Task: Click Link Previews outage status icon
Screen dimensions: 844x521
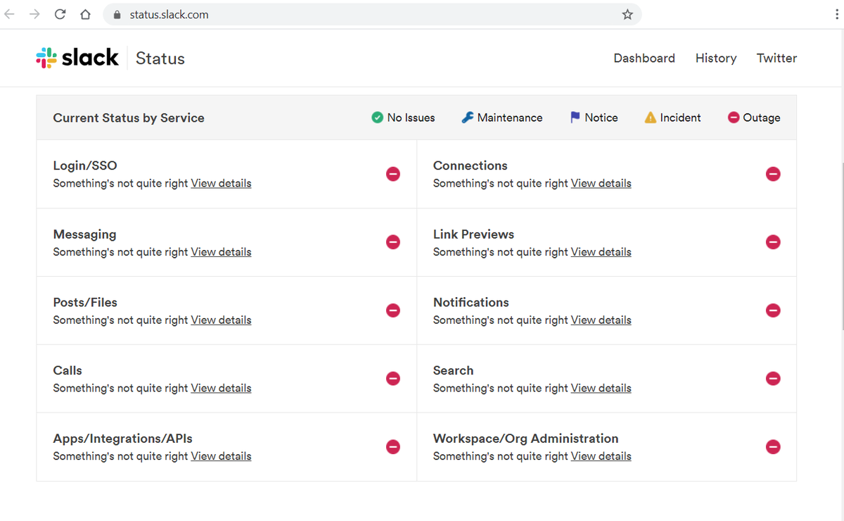Action: pos(773,242)
